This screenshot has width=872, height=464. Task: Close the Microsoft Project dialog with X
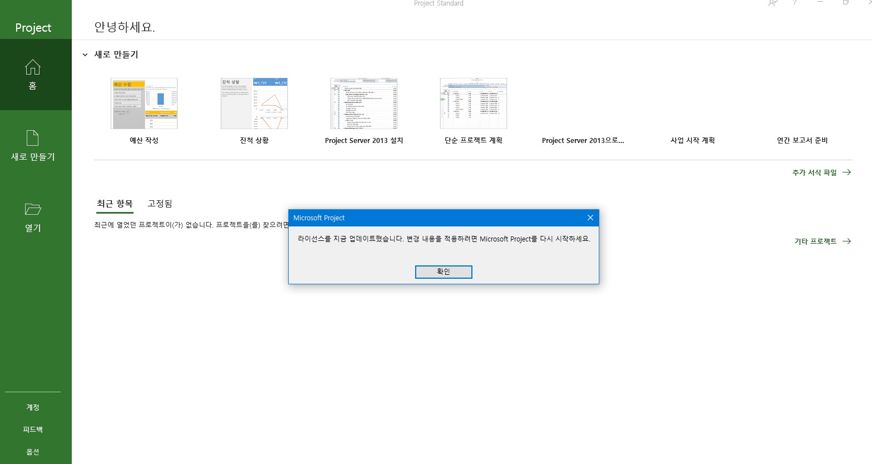[590, 218]
